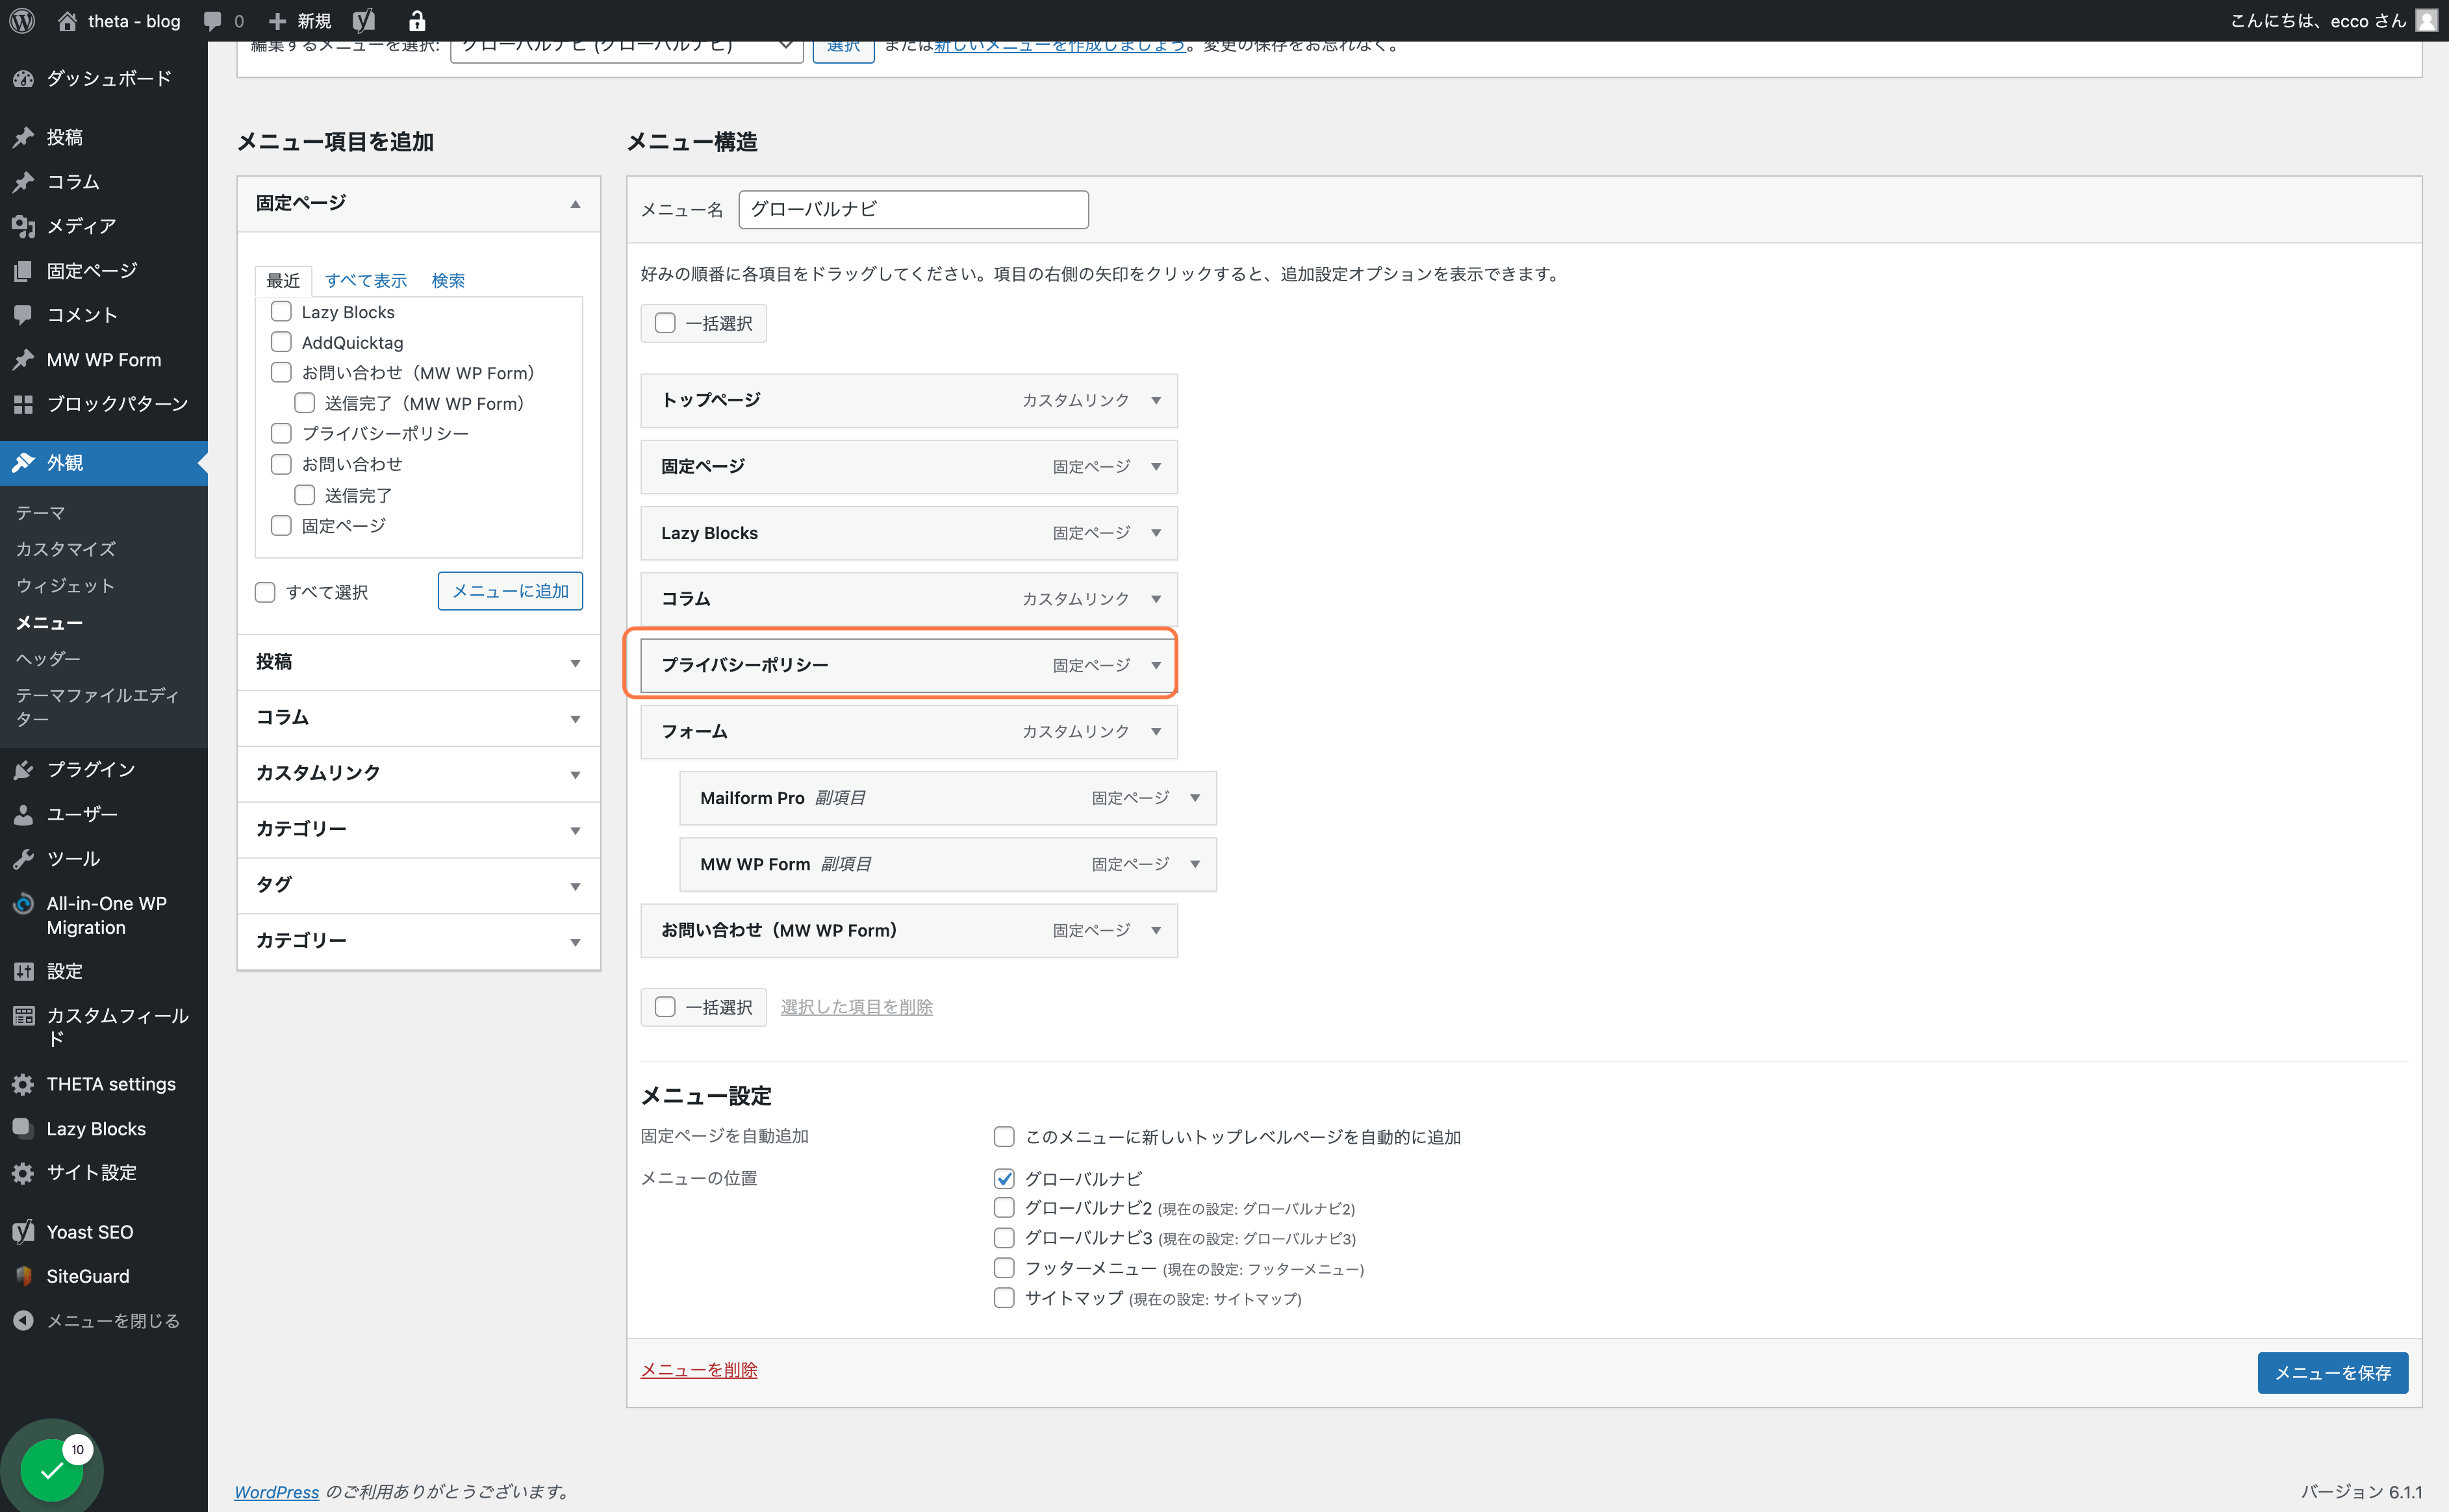This screenshot has width=2449, height=1512.
Task: Open the カスタマイズ submenu item
Action: (66, 549)
